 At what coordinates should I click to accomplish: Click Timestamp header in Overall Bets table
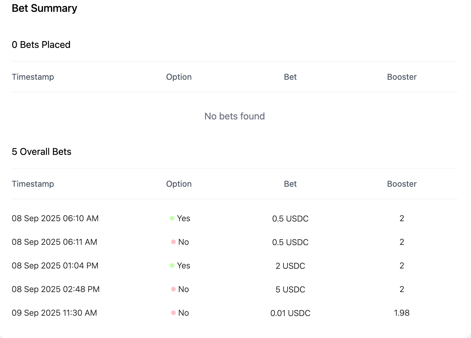[33, 184]
